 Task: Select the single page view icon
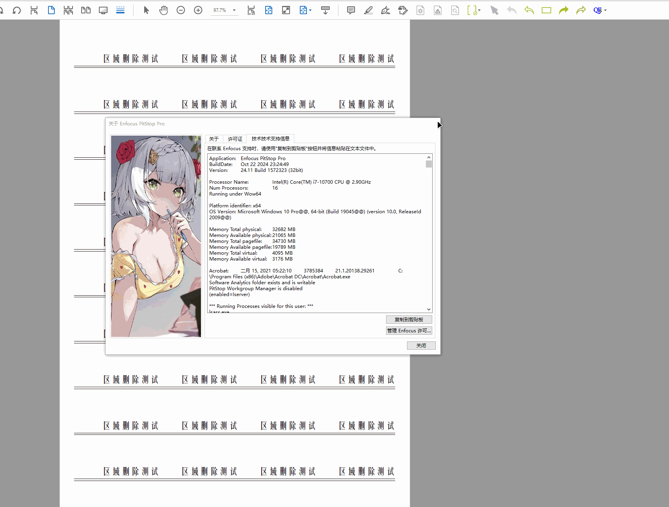tap(51, 10)
